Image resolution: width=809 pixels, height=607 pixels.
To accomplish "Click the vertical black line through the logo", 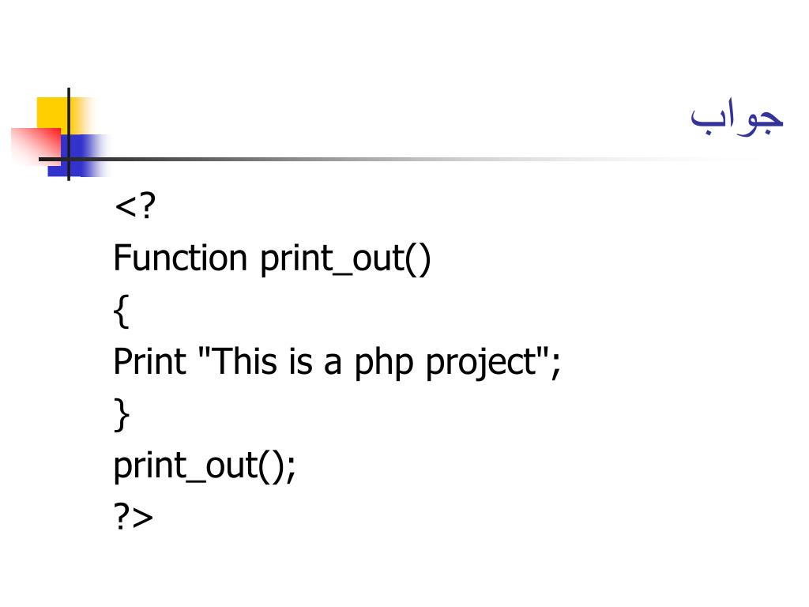I will coord(69,134).
